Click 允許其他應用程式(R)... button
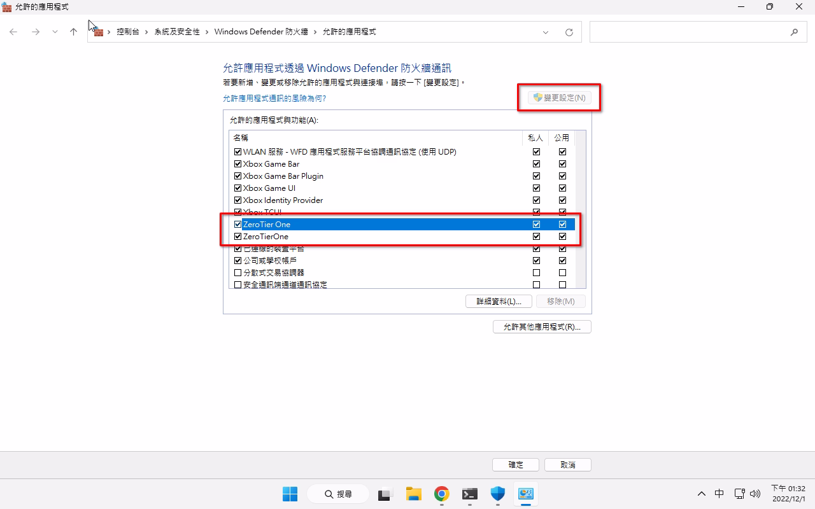This screenshot has width=815, height=509. pyautogui.click(x=542, y=327)
